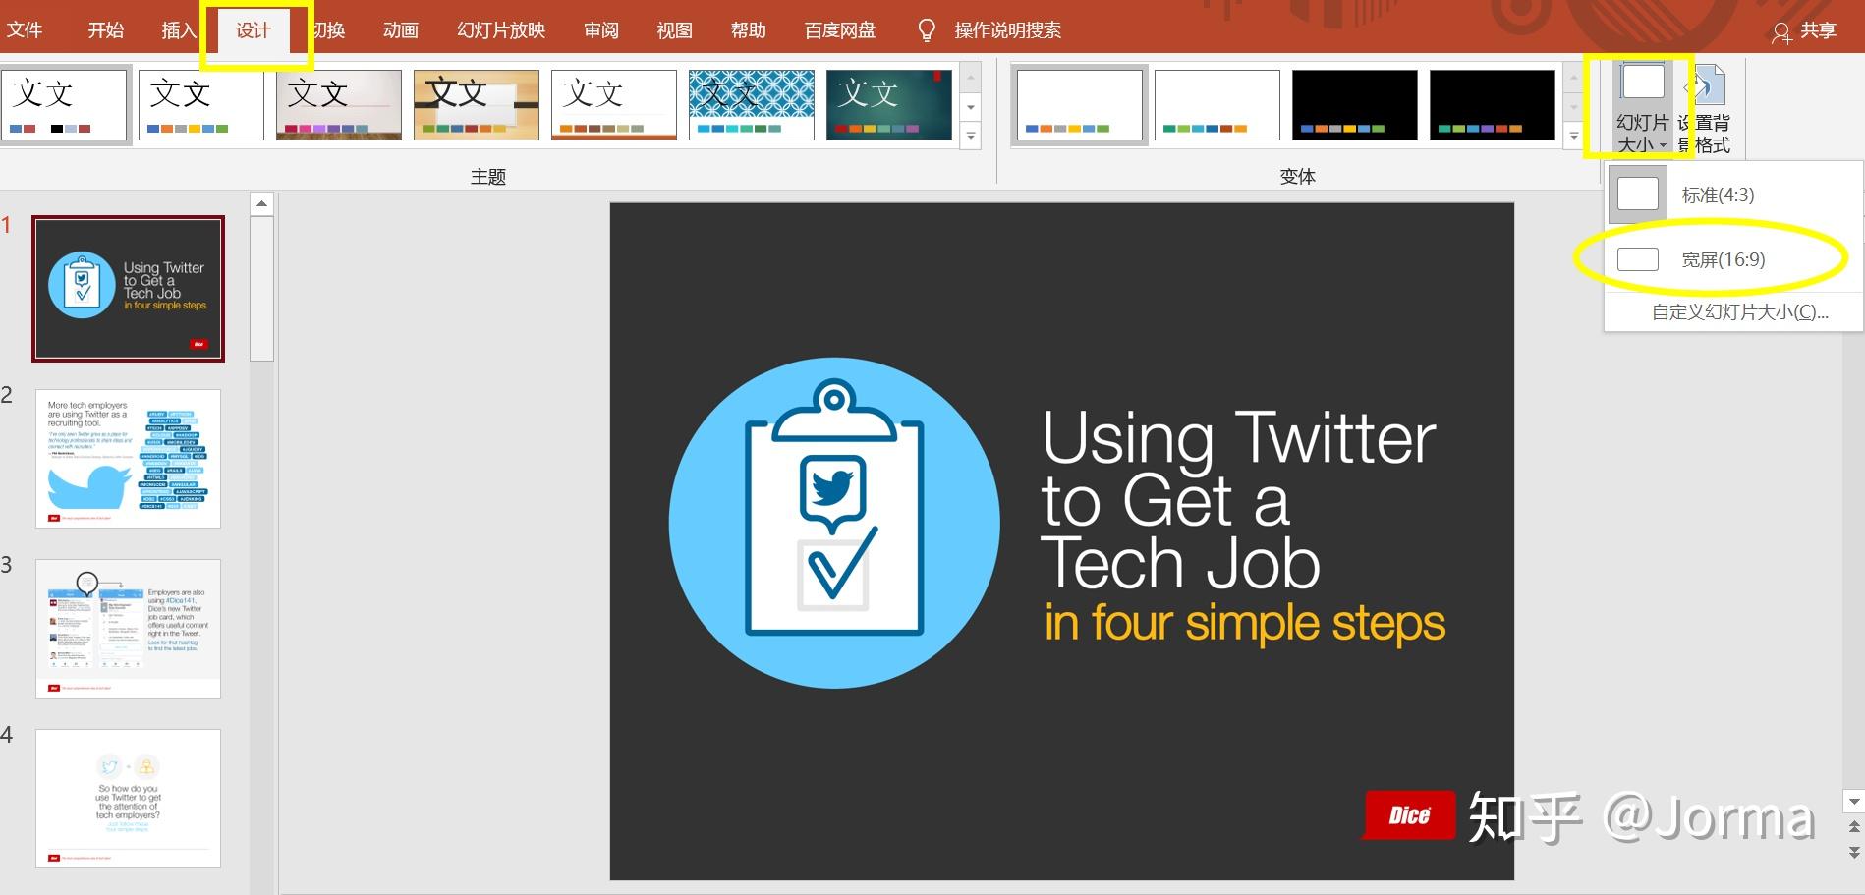Image resolution: width=1865 pixels, height=895 pixels.
Task: Choose 宽屏(16:9) slide size
Action: (1733, 259)
